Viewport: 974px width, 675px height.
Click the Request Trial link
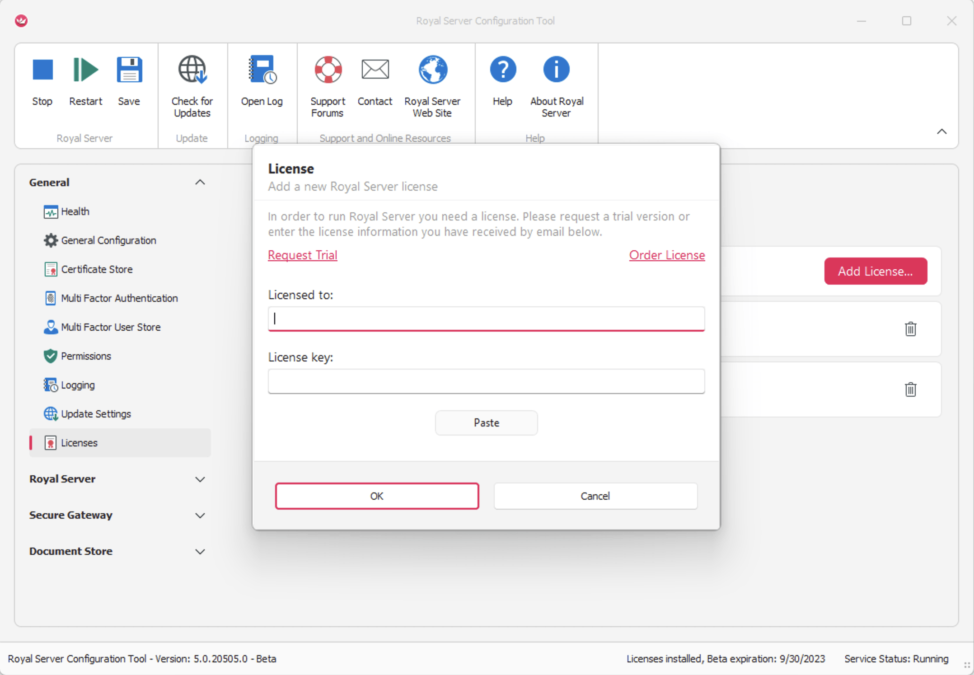[303, 255]
